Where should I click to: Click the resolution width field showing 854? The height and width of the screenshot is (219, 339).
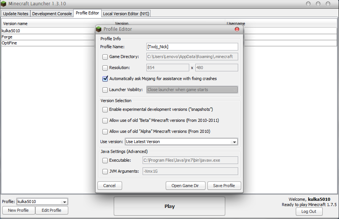coord(168,68)
